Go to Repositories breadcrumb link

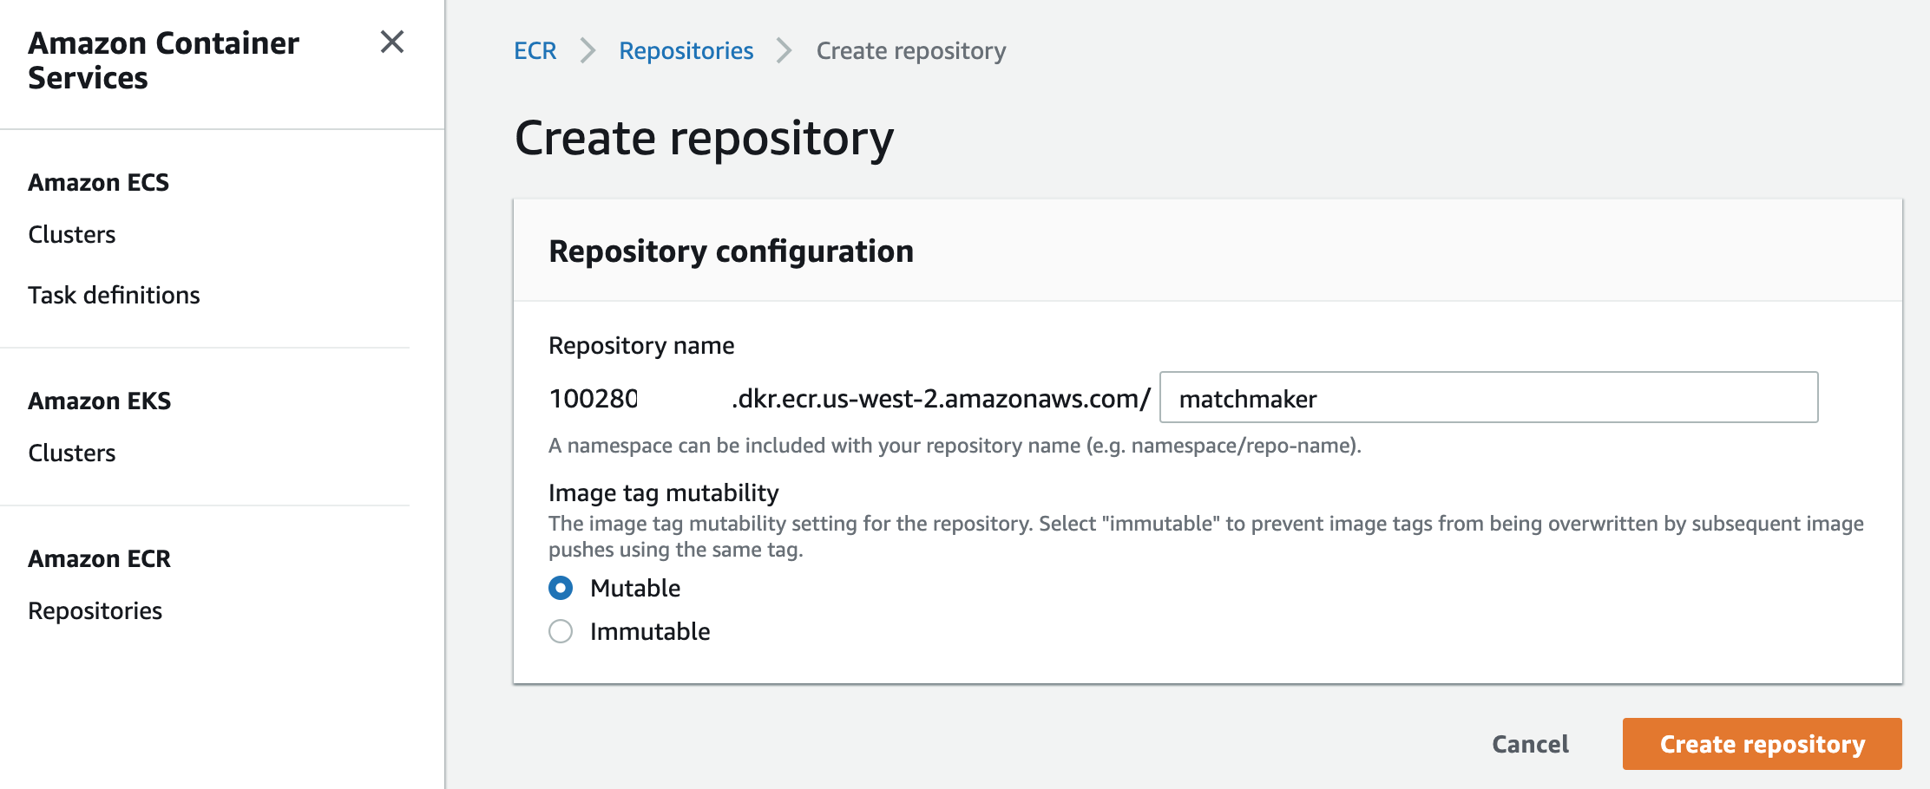[686, 50]
